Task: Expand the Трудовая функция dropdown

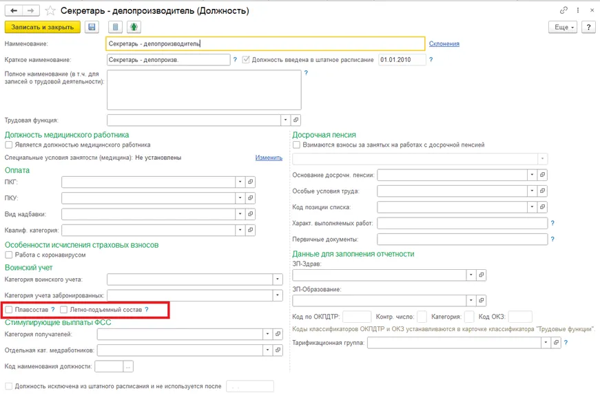Action: click(285, 120)
